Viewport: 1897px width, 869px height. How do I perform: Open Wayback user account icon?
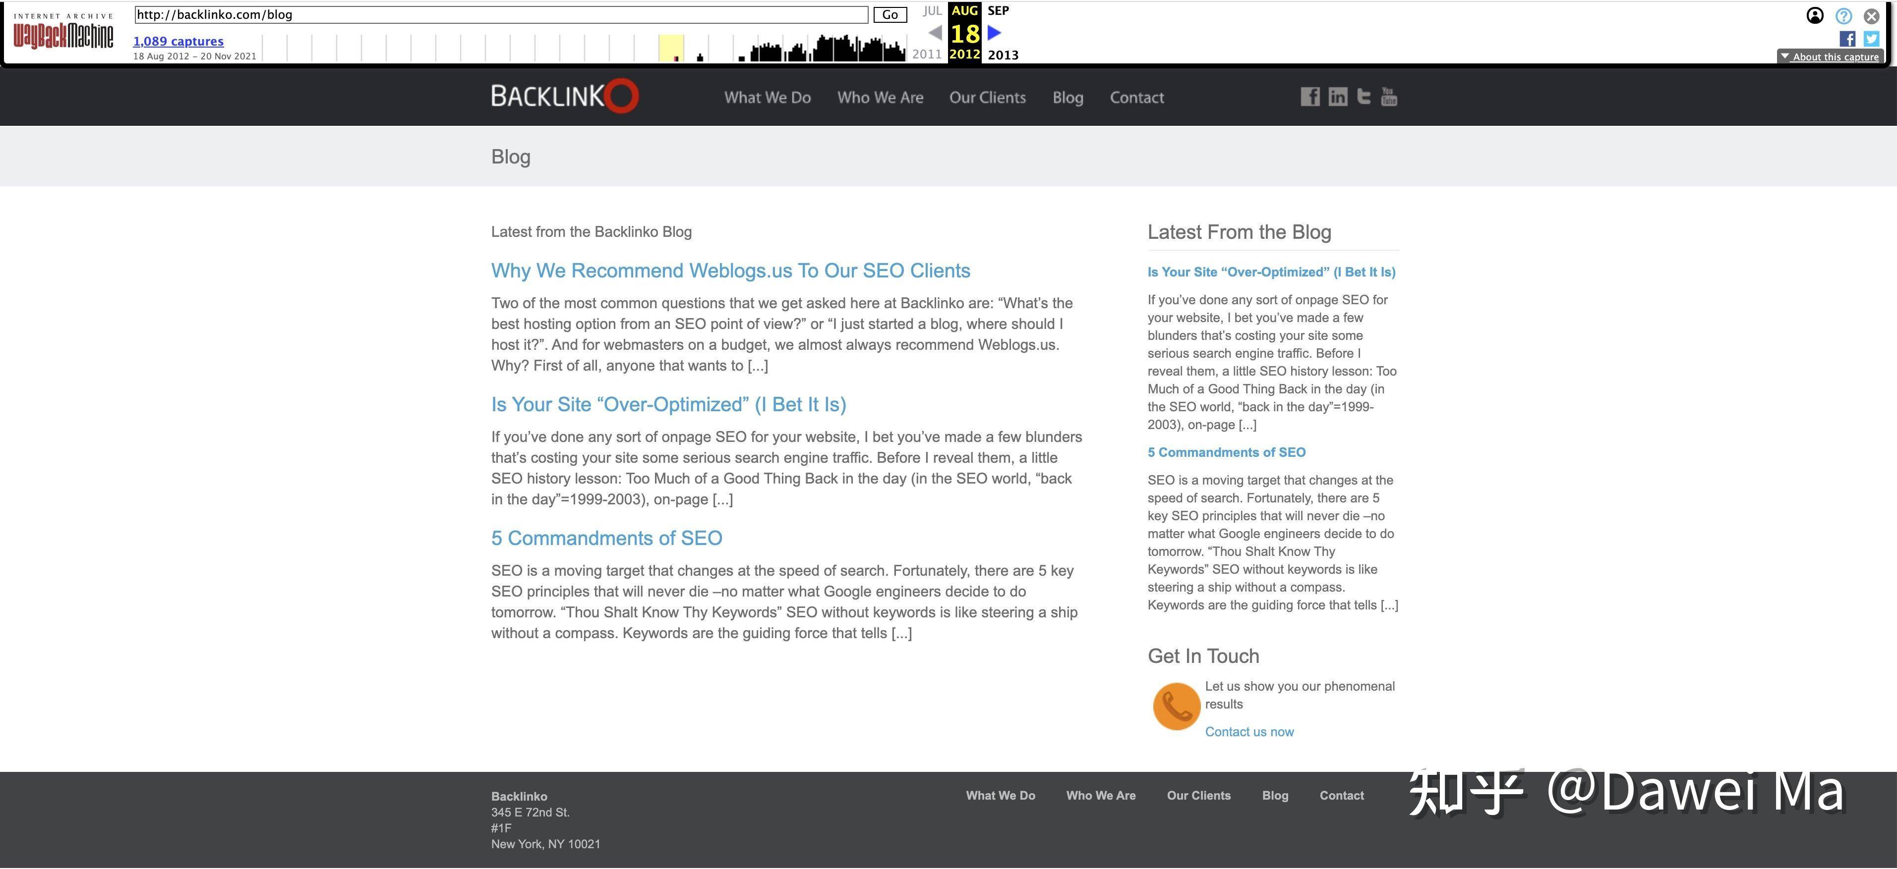[x=1815, y=15]
